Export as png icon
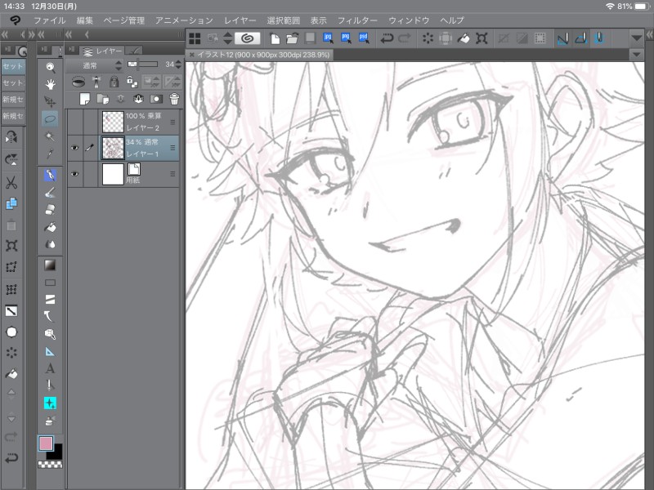Image resolution: width=654 pixels, height=490 pixels. pos(346,38)
